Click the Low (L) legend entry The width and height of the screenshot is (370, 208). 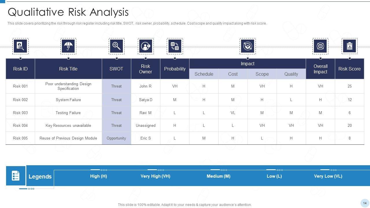coord(274,176)
